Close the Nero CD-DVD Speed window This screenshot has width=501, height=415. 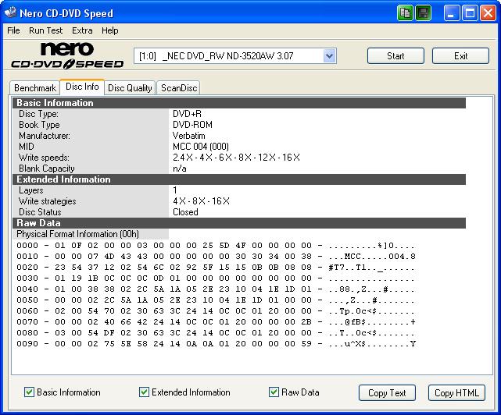coord(488,13)
